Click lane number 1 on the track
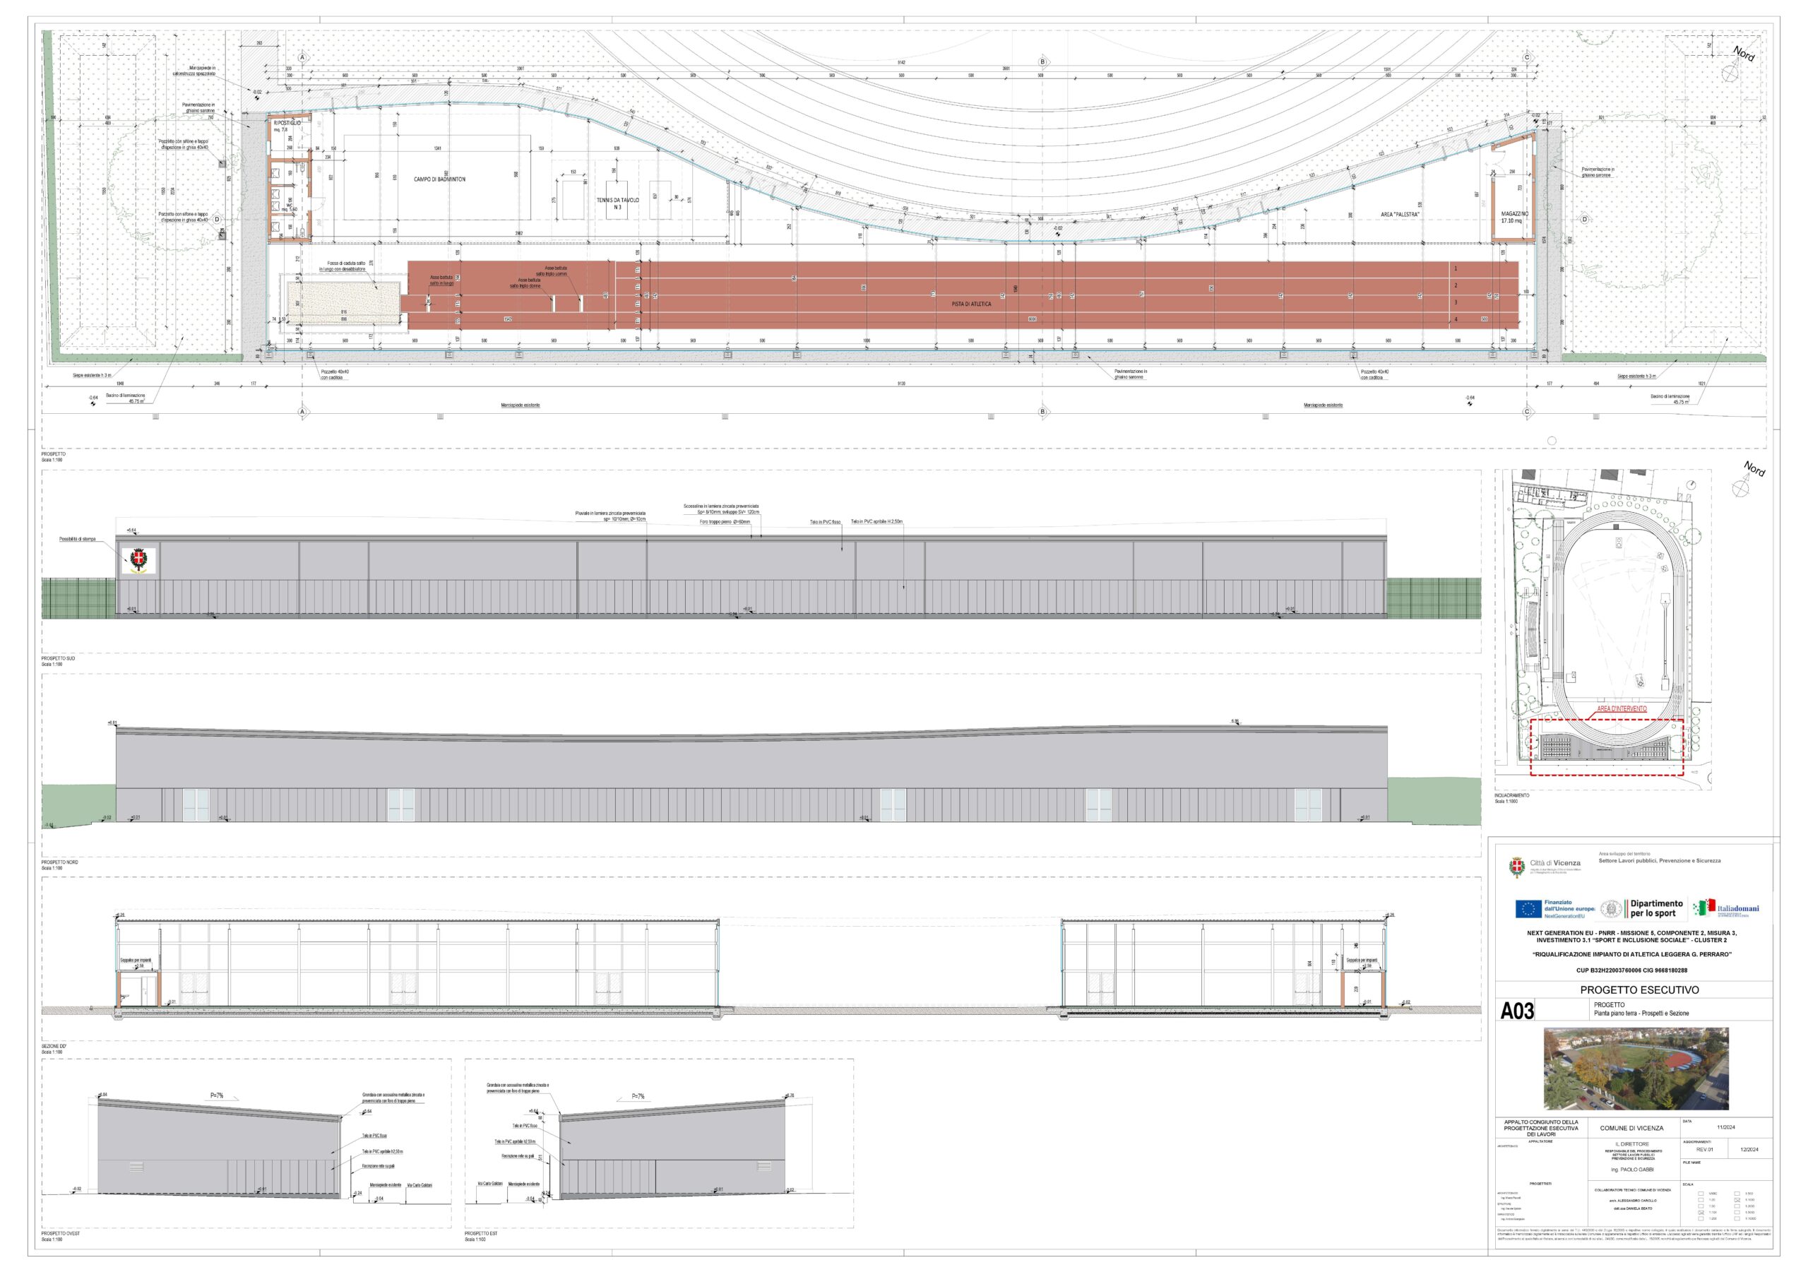1808x1272 pixels. 1455,268
